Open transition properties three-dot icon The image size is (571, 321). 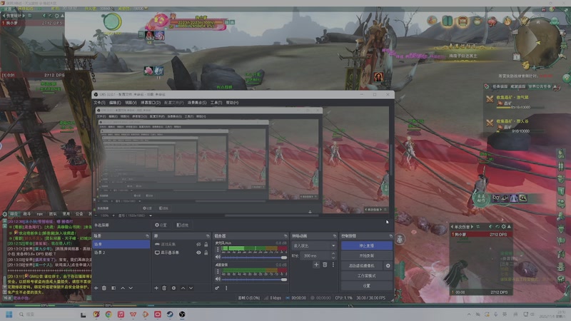coord(333,265)
